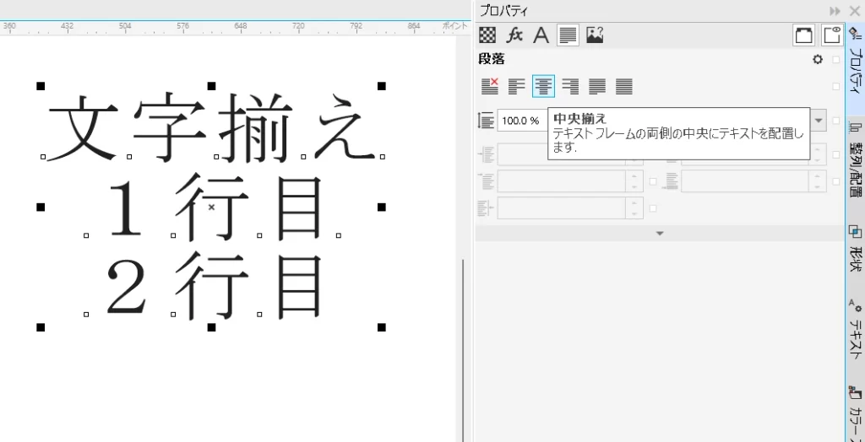
Task: Click the text line 2行目
Action: [x=213, y=287]
